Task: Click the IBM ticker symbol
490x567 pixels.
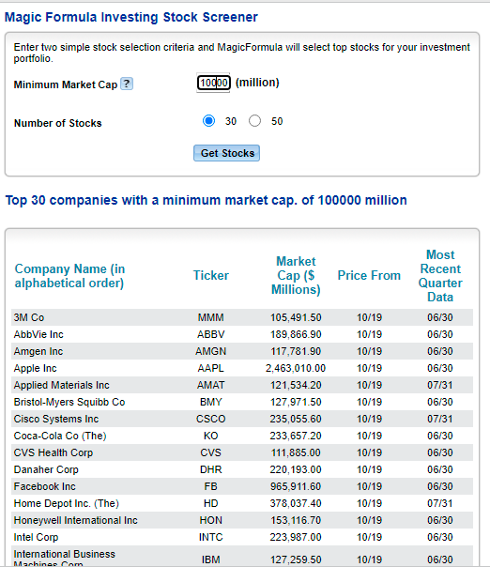Action: [211, 559]
